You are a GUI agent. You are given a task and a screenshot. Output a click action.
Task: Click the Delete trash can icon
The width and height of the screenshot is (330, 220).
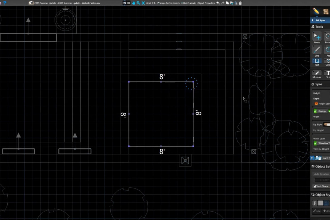(x=240, y=3)
